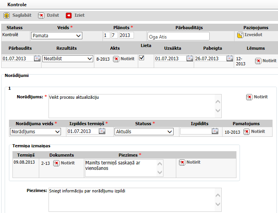Screen dimensions: 278x213
Task: Open the Statuss dropdown showing Aktuāls
Action: point(144,132)
